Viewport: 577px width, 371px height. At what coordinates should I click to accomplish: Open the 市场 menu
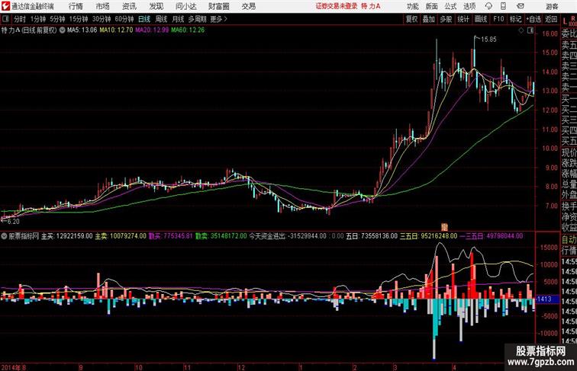103,6
